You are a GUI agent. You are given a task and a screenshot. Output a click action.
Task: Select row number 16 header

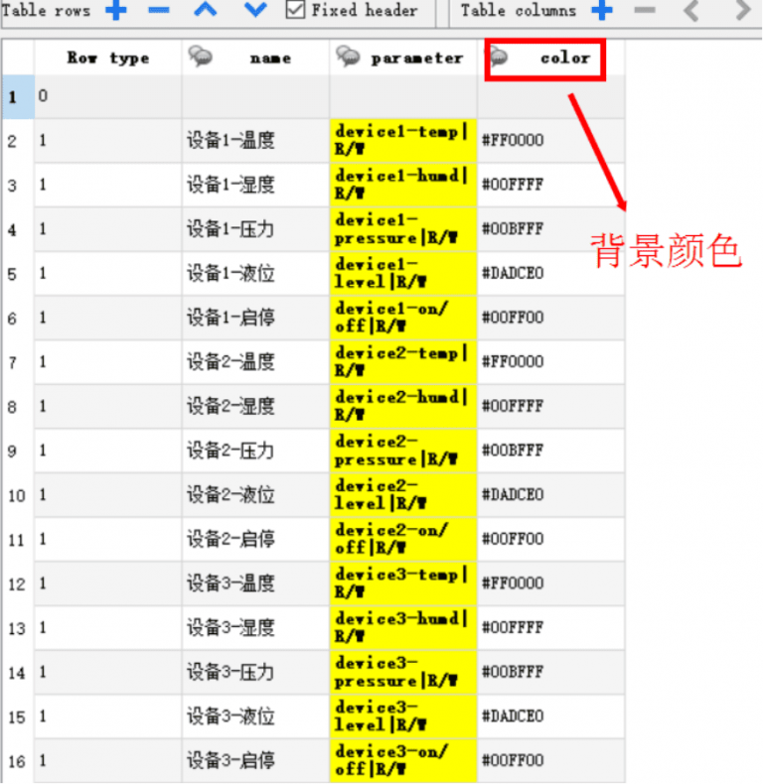click(17, 760)
